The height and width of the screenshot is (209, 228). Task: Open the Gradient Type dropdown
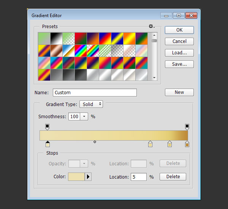click(x=91, y=104)
